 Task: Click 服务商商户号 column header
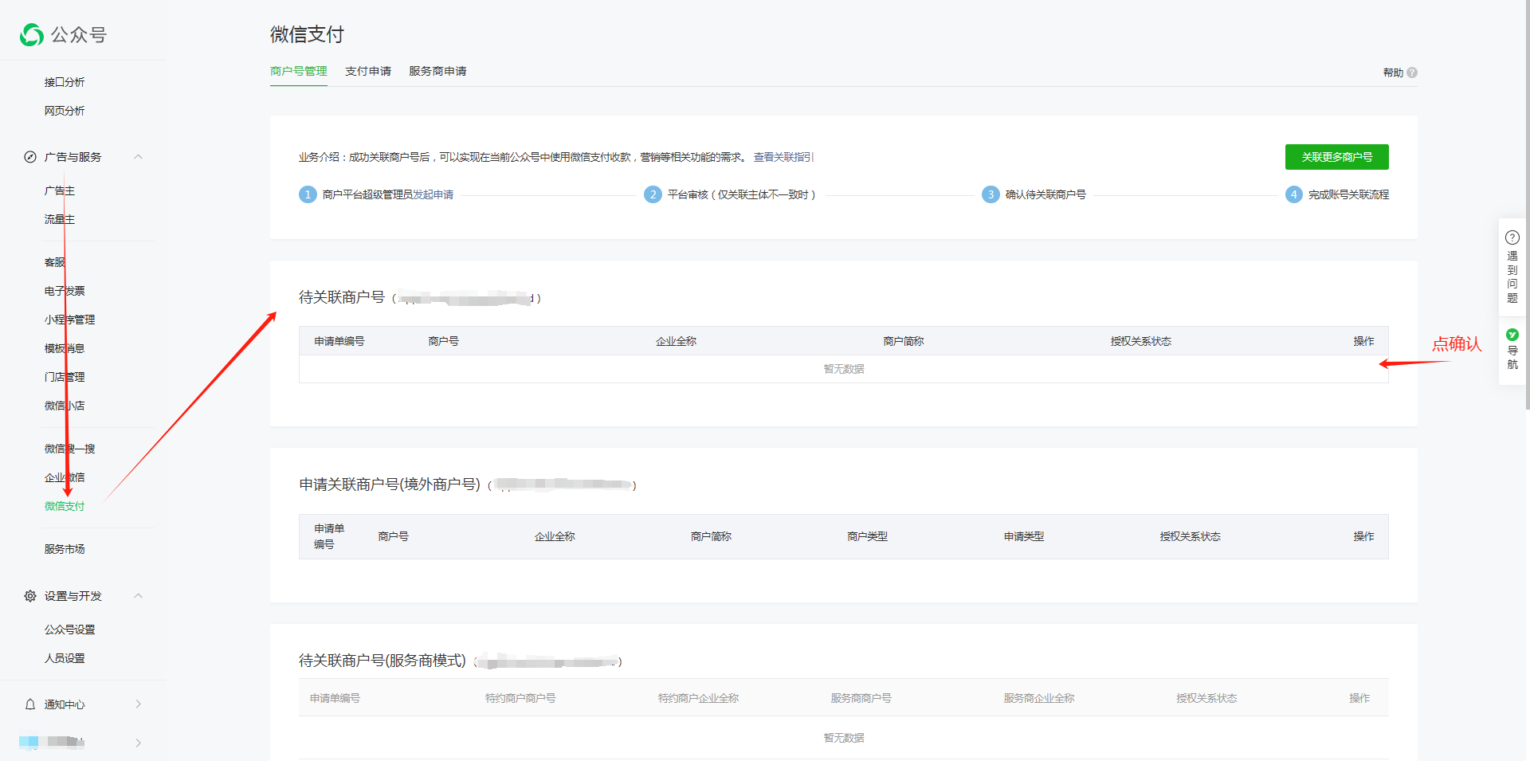click(x=861, y=698)
